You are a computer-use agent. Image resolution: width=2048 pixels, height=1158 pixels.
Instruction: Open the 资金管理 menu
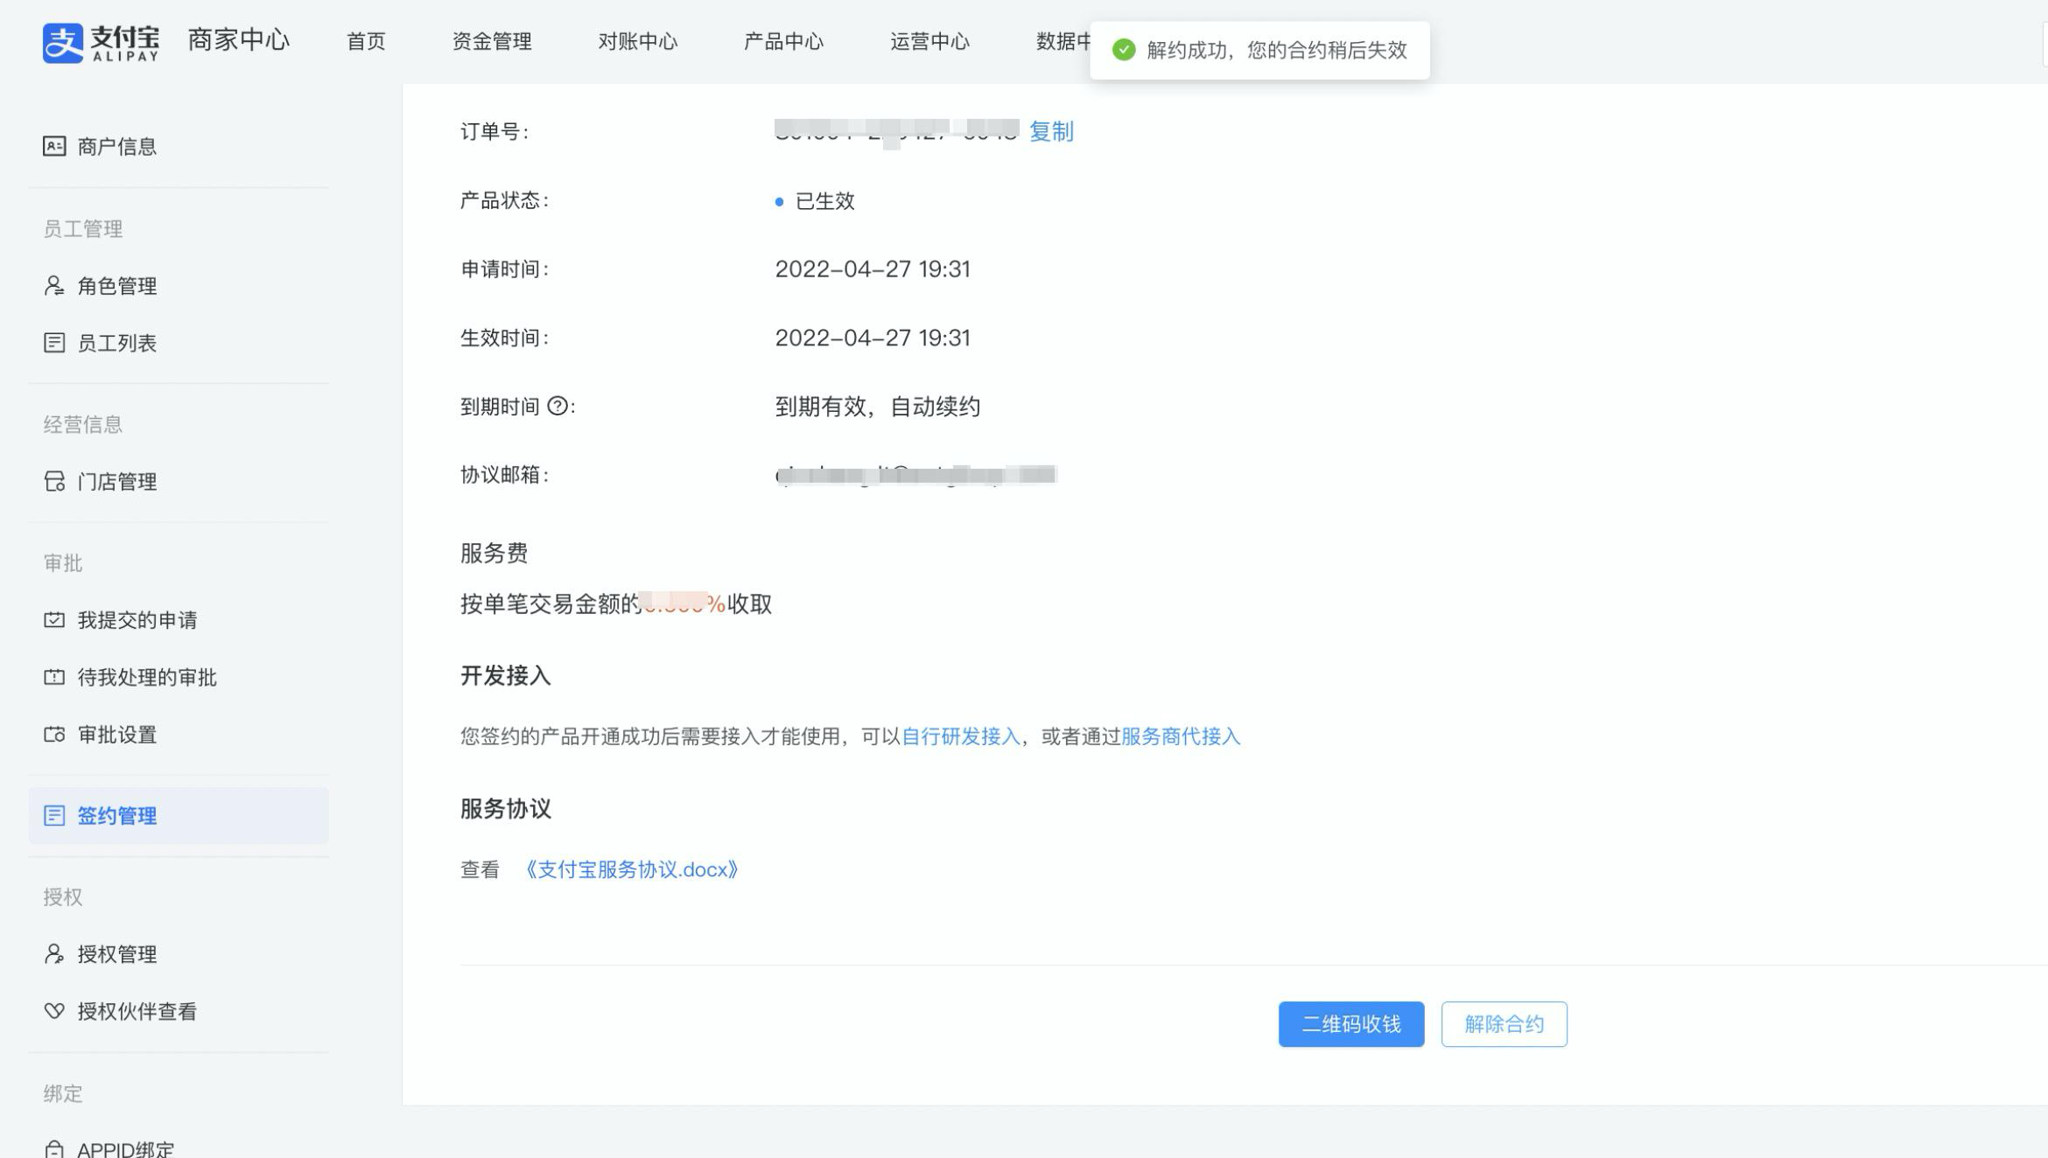pos(491,41)
